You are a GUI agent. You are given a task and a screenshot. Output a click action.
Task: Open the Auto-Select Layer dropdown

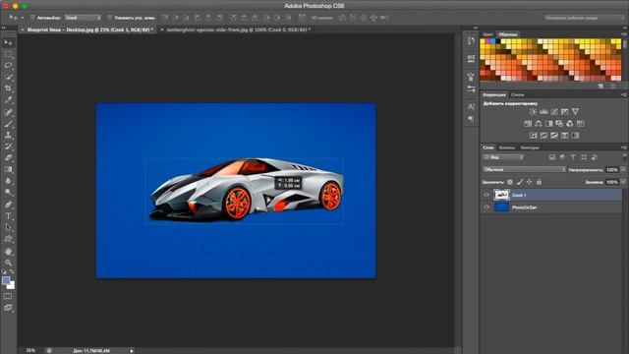[x=83, y=18]
